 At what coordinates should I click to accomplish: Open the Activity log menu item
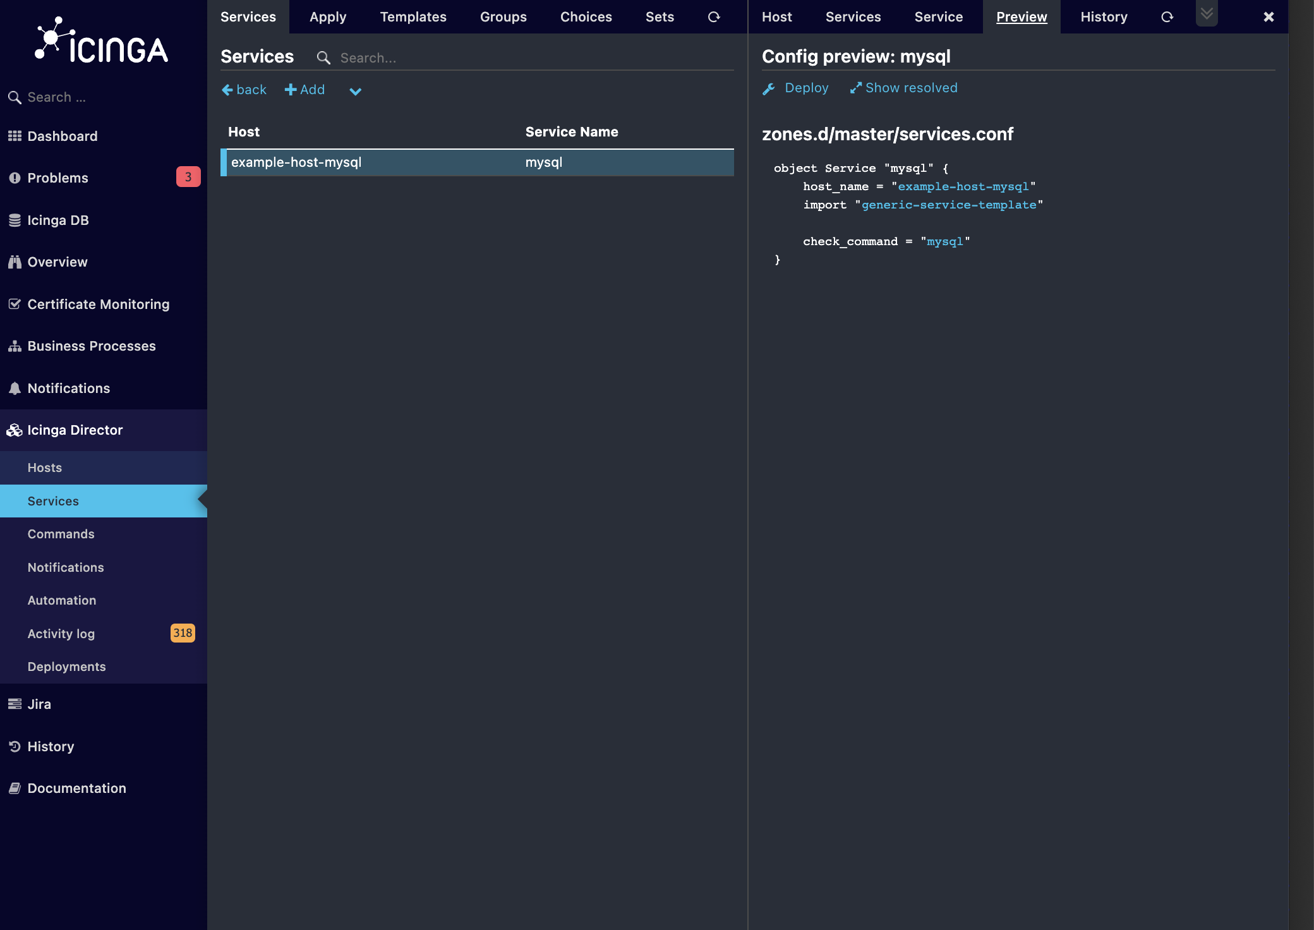[104, 634]
